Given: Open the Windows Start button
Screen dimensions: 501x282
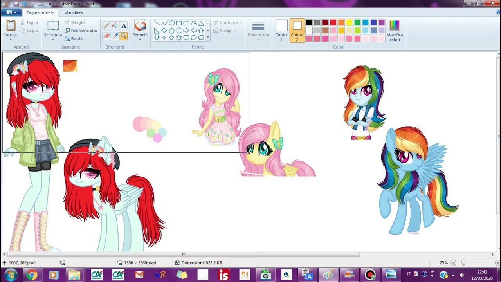Looking at the screenshot, I should [x=11, y=275].
